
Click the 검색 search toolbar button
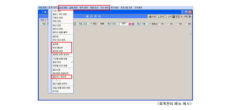tap(160, 17)
